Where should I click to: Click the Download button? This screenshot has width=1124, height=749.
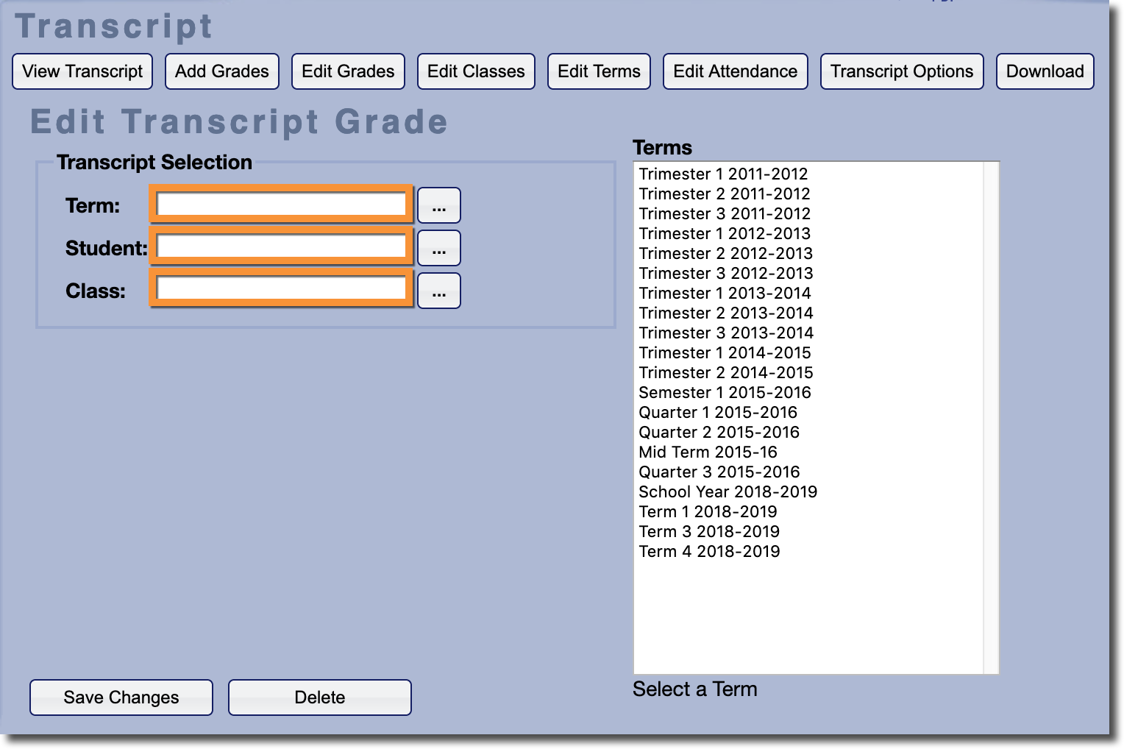click(1045, 71)
